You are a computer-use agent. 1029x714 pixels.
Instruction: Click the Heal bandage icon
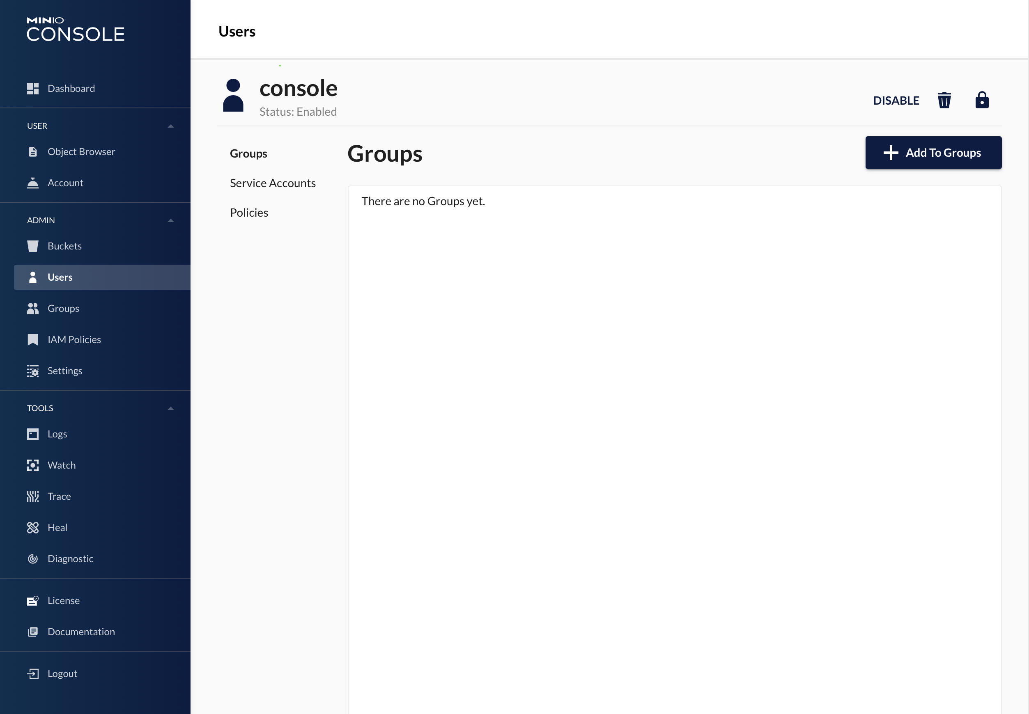[33, 528]
